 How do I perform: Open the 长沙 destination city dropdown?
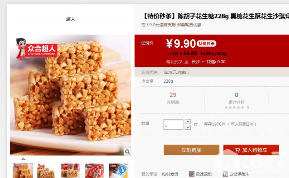point(198,62)
